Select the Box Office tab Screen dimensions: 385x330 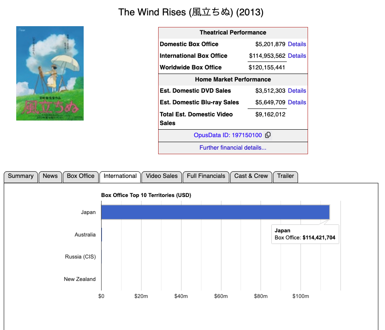tap(81, 176)
